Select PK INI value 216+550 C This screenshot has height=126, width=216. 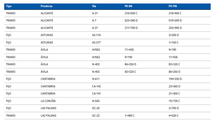[131, 13]
